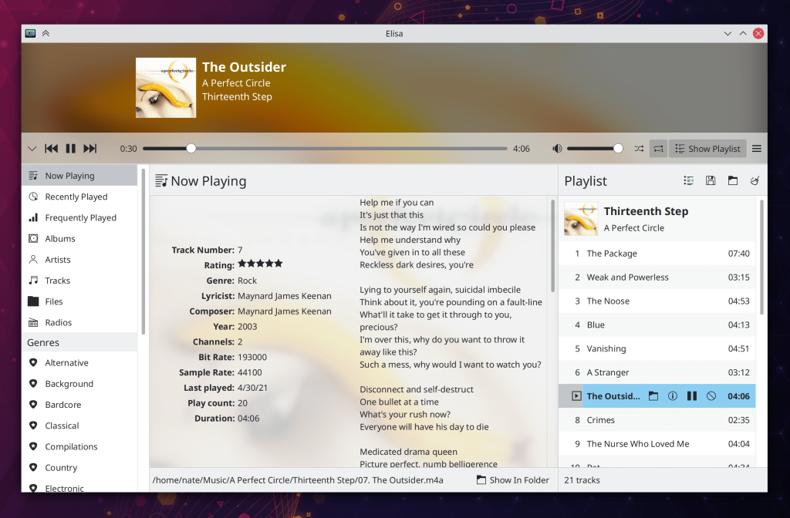Pause playback from the main control bar
Image resolution: width=790 pixels, height=518 pixels.
click(71, 149)
